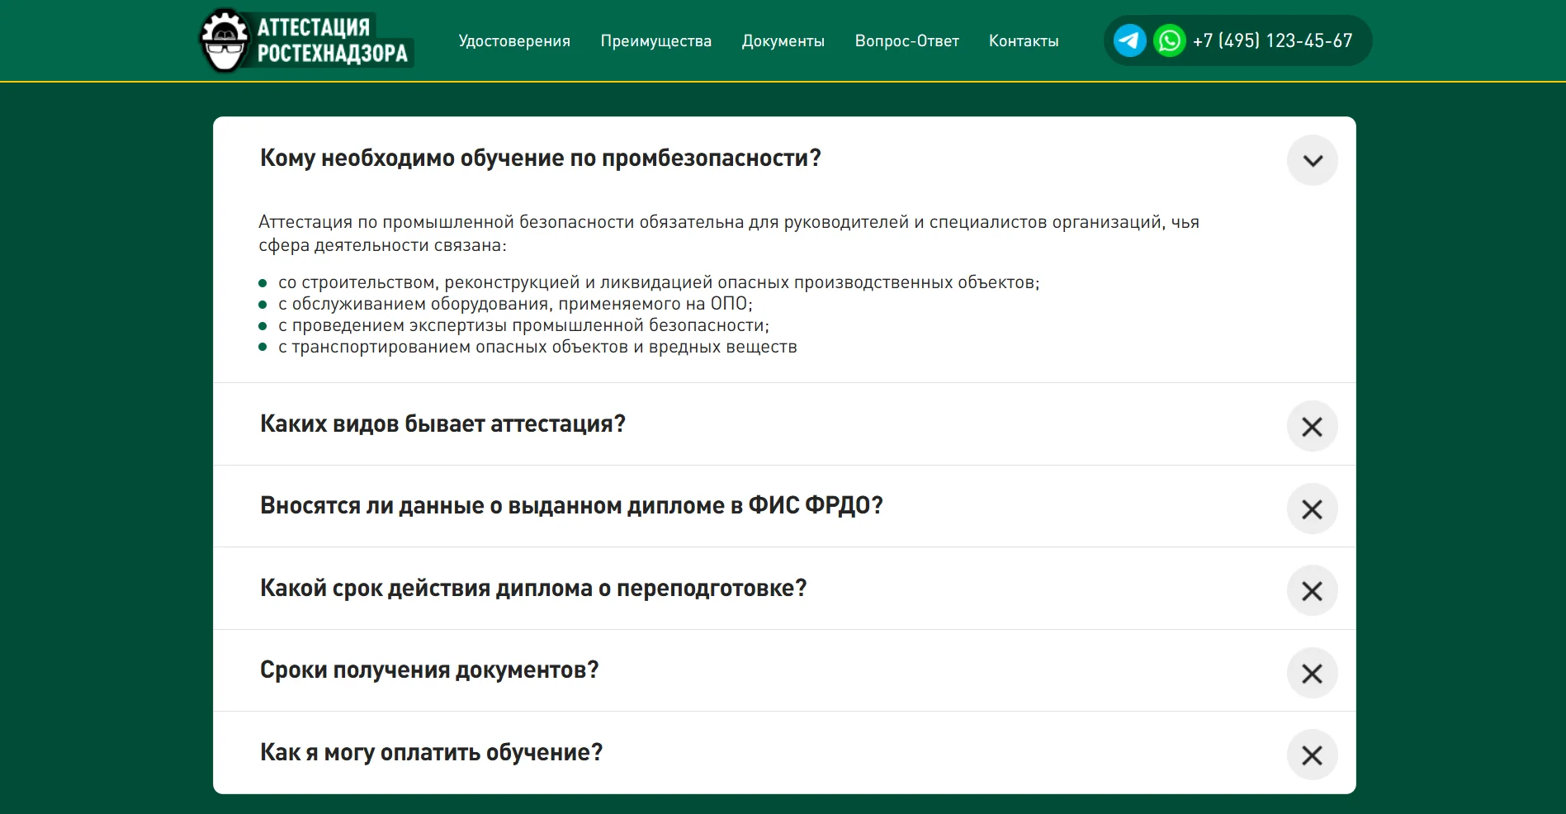Go to the Удостоверения menu item
Image resolution: width=1566 pixels, height=814 pixels.
(x=514, y=41)
